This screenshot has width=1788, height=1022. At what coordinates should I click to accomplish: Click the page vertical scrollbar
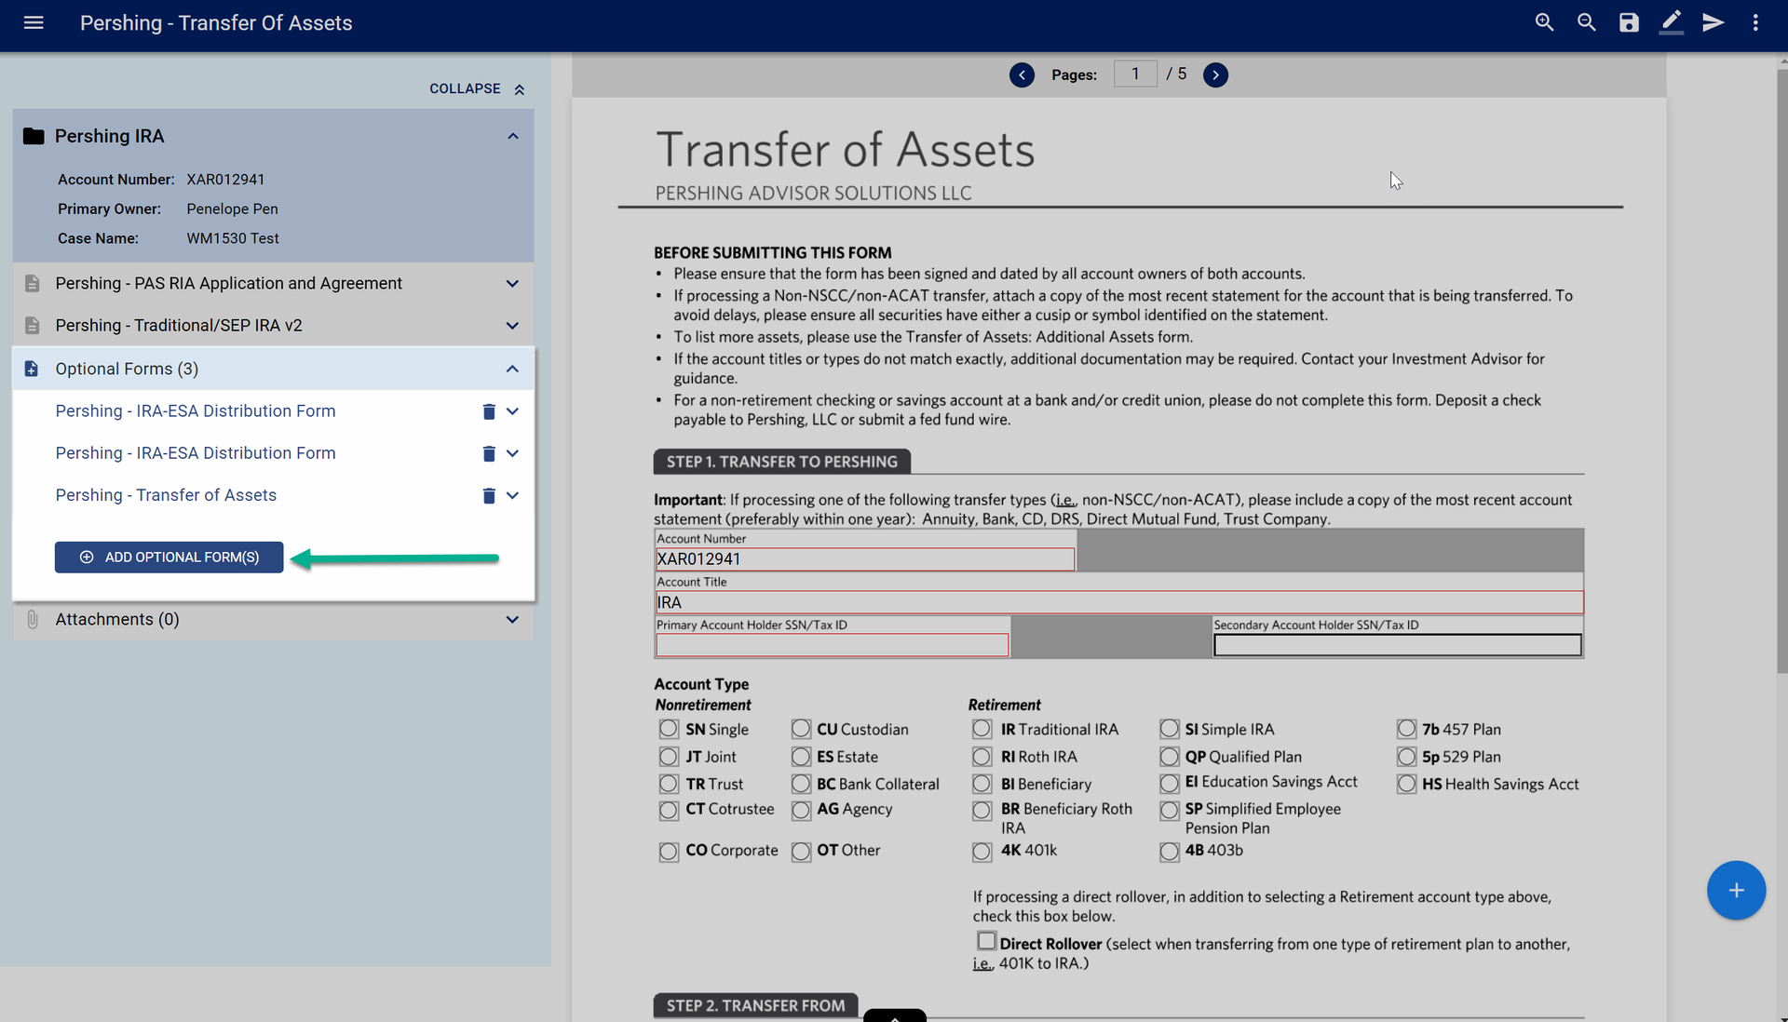tap(1781, 372)
